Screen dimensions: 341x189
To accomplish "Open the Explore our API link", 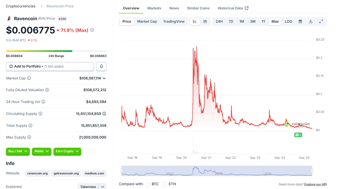I will coord(316,184).
